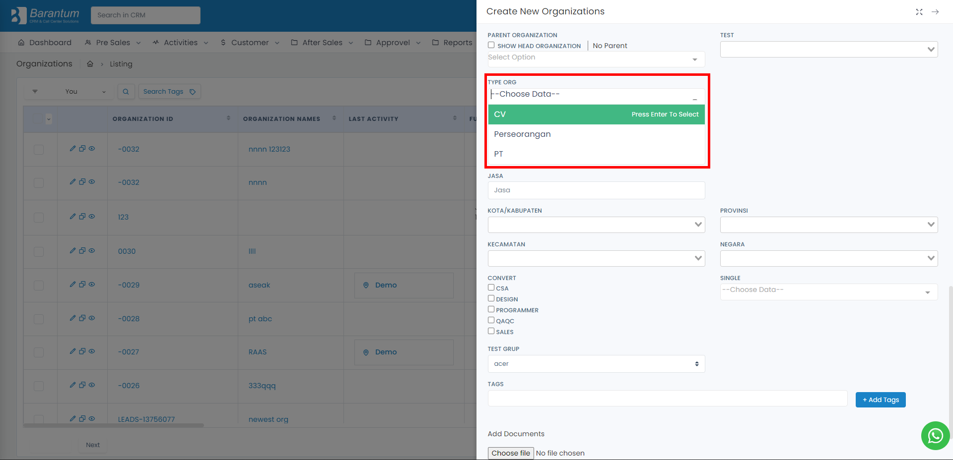953x460 pixels.
Task: Open the Provinsi dropdown
Action: [x=828, y=225]
